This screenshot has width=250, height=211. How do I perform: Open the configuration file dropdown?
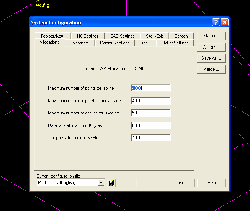pyautogui.click(x=101, y=182)
